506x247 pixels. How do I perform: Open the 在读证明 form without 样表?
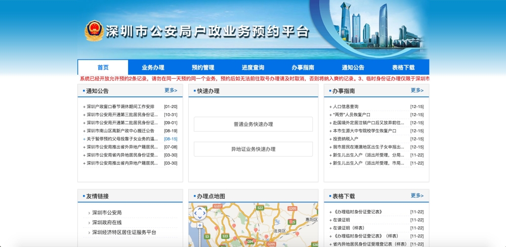pyautogui.click(x=341, y=220)
